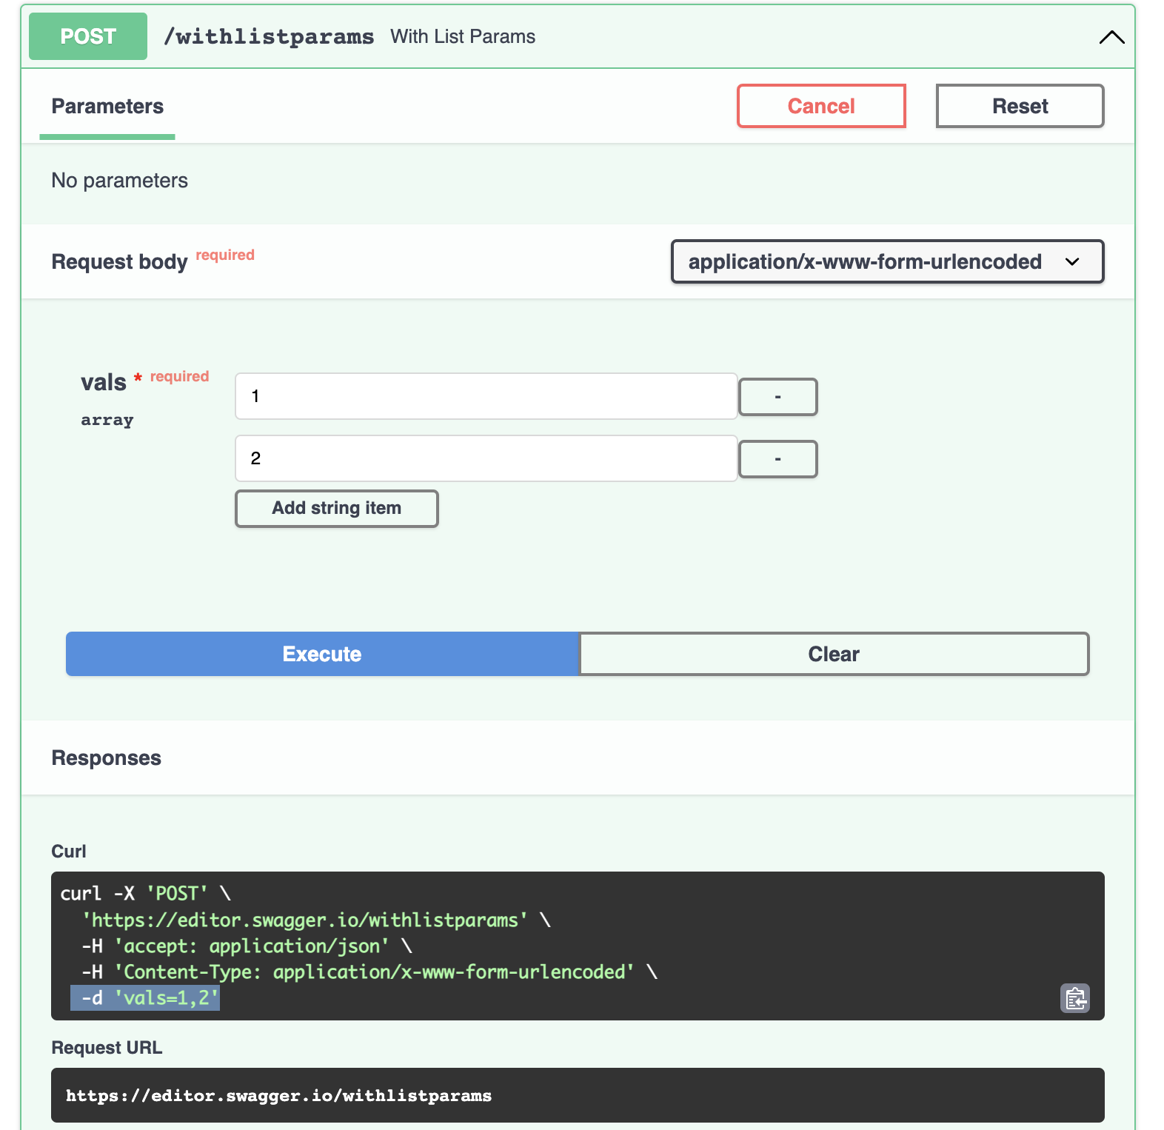Viewport: 1164px width, 1130px height.
Task: Cancel the try-it-out mode
Action: pos(821,106)
